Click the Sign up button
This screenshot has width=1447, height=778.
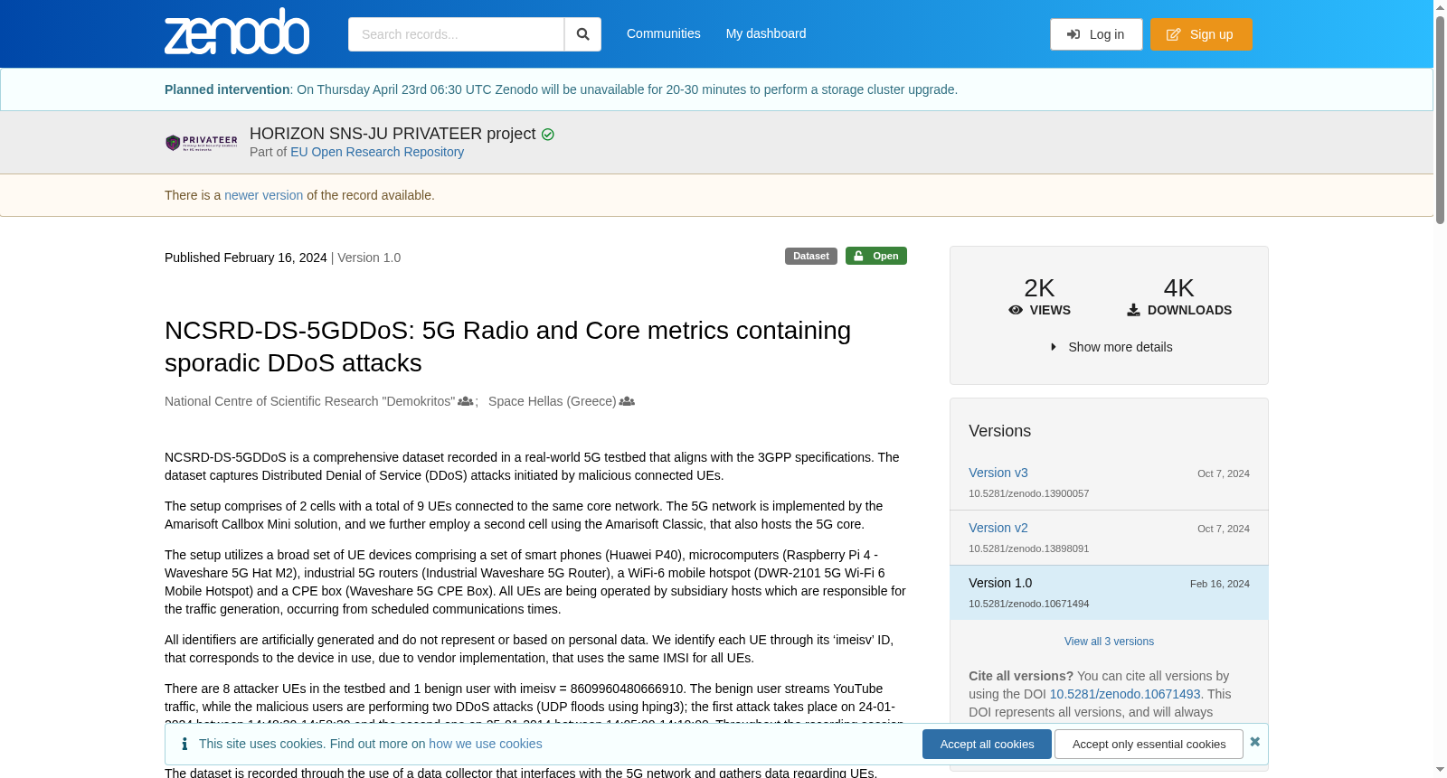(x=1201, y=34)
